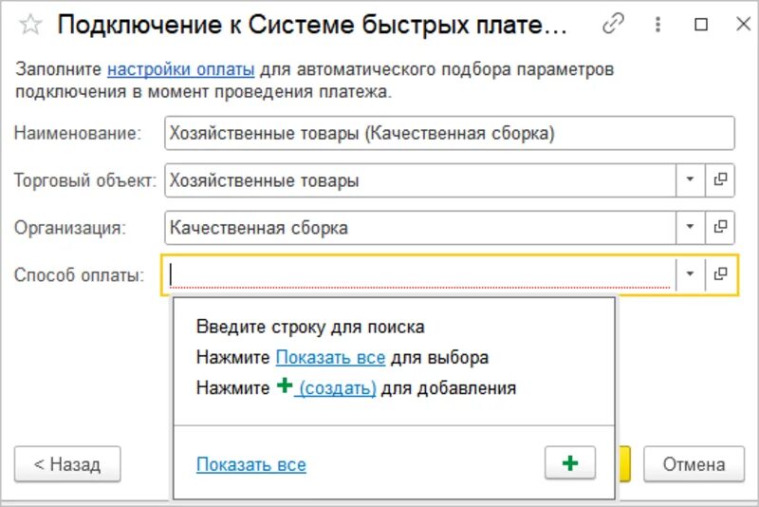Click Показать все at popup bottom
Viewport: 759px width, 507px height.
pyautogui.click(x=251, y=465)
